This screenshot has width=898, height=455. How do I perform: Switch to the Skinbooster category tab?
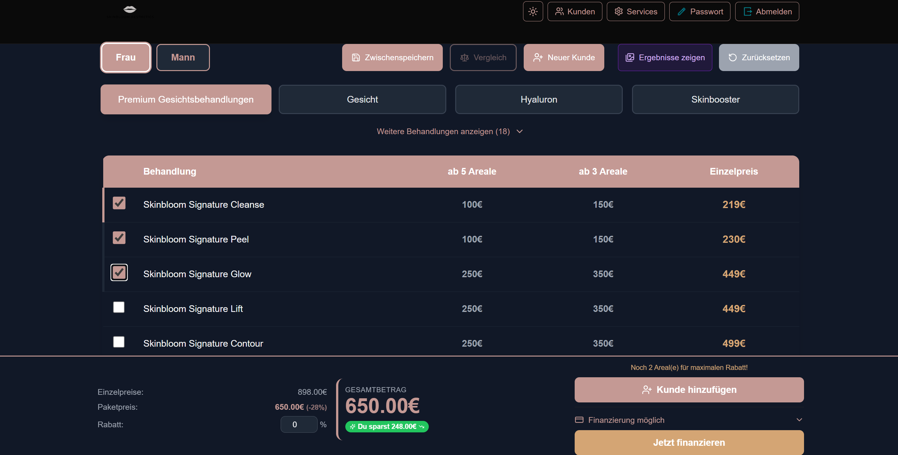(715, 99)
